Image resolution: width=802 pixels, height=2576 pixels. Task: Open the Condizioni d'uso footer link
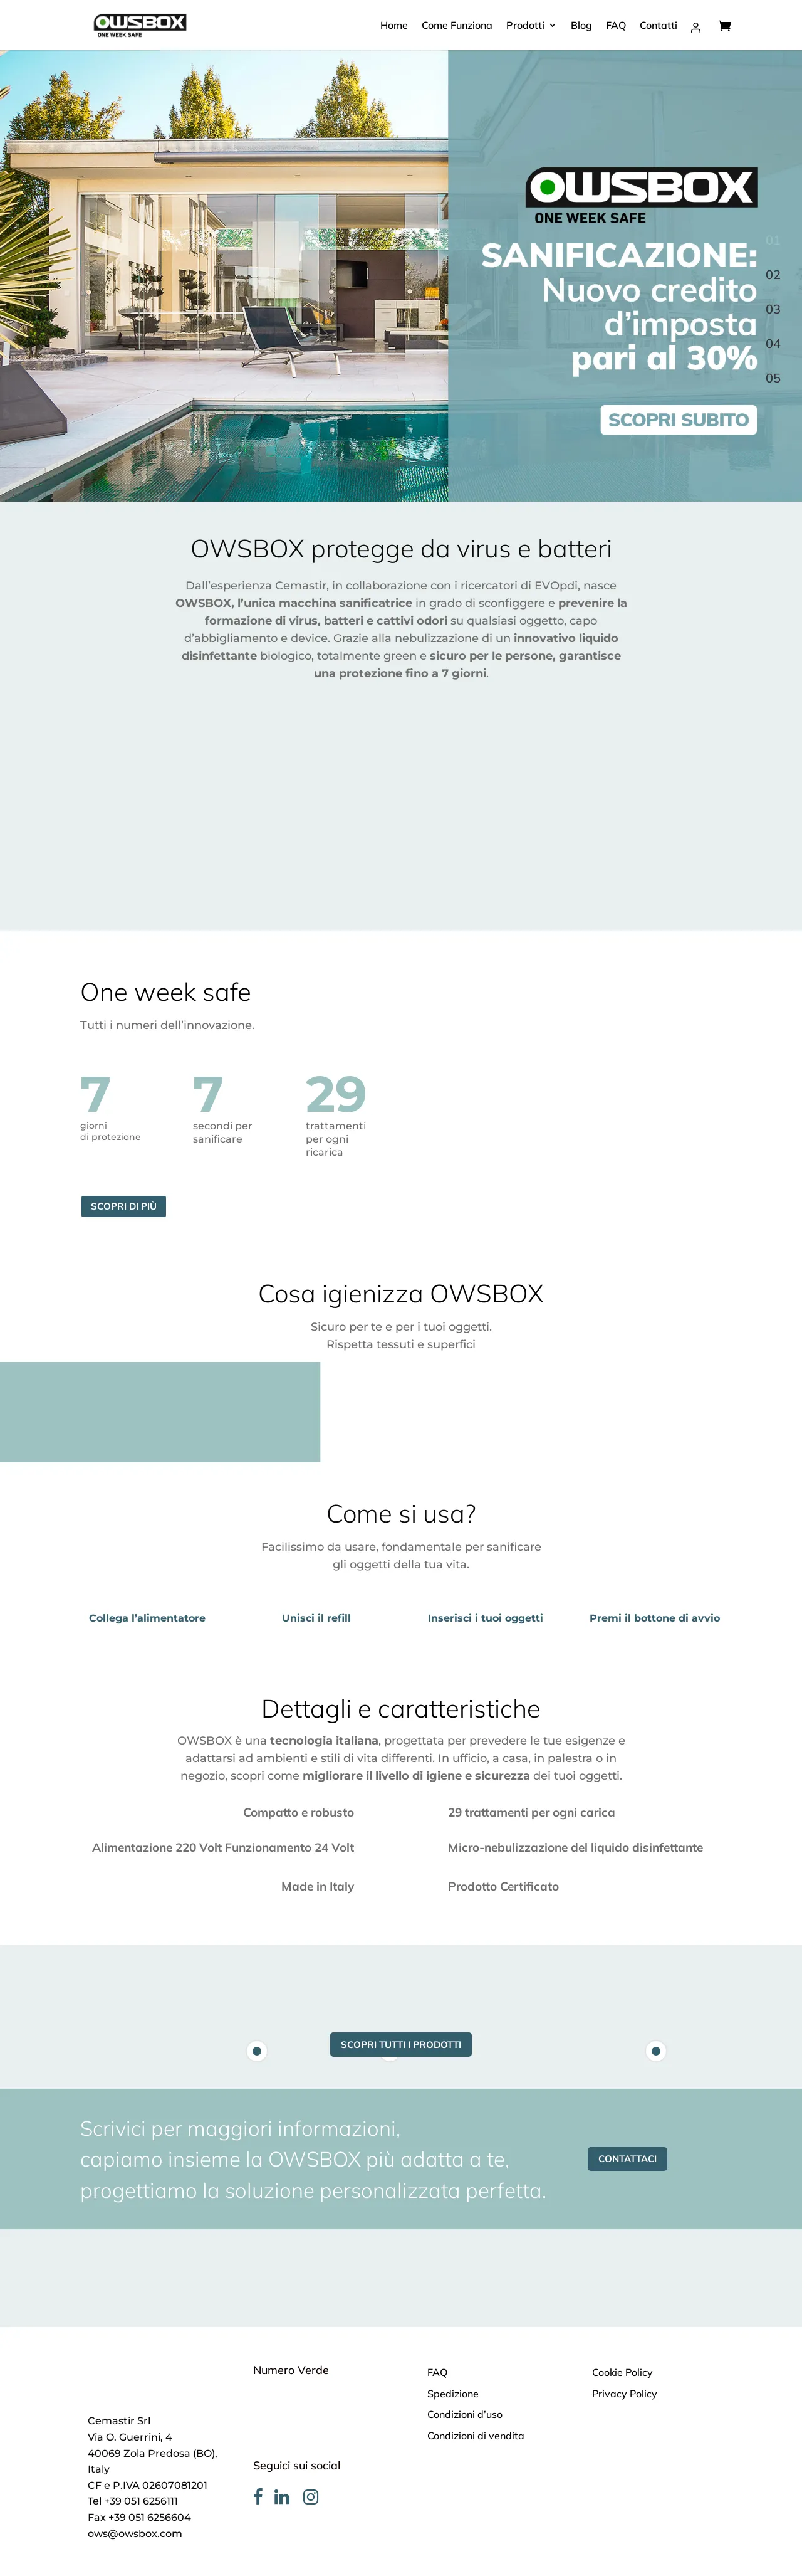click(464, 2414)
